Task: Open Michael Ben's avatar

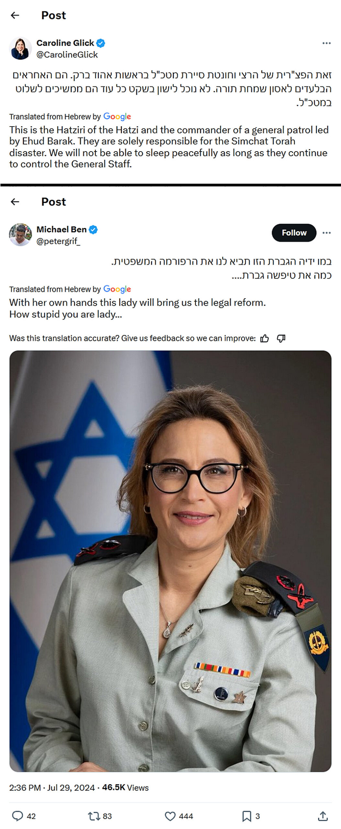Action: pyautogui.click(x=20, y=234)
